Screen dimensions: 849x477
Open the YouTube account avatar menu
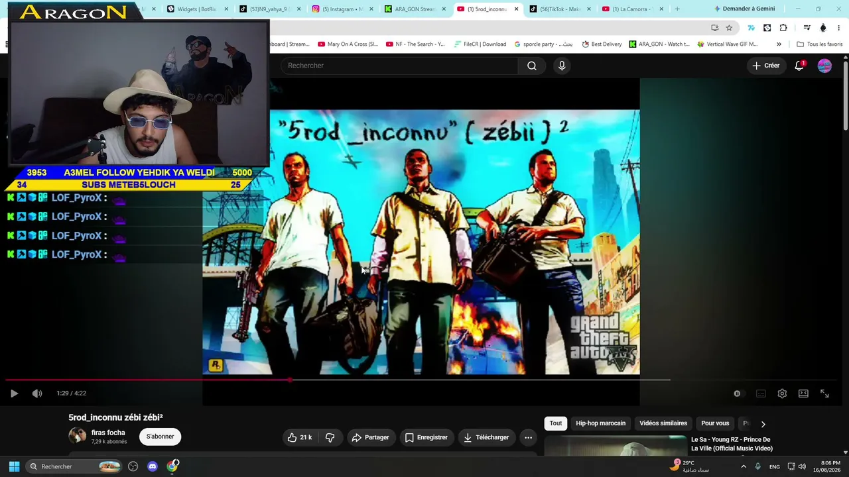[824, 66]
